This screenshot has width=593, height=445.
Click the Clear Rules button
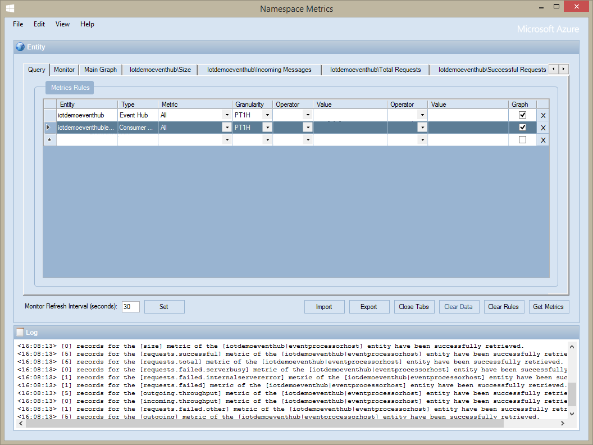coord(503,307)
